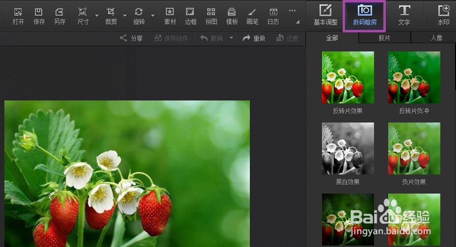
Task: Click the 还原 (Restore) button
Action: [x=287, y=38]
